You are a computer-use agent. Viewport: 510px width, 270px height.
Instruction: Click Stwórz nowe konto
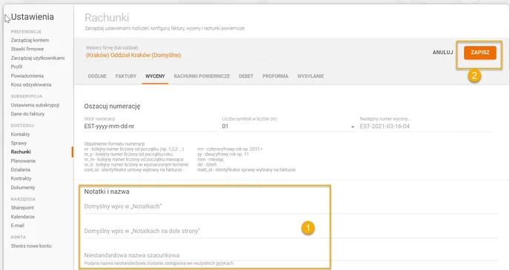(x=31, y=246)
